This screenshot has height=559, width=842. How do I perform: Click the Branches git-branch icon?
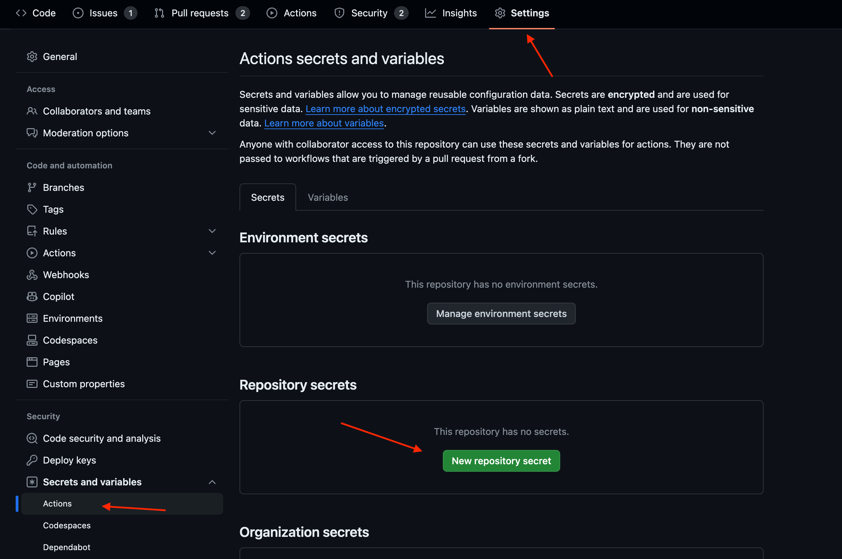coord(32,187)
